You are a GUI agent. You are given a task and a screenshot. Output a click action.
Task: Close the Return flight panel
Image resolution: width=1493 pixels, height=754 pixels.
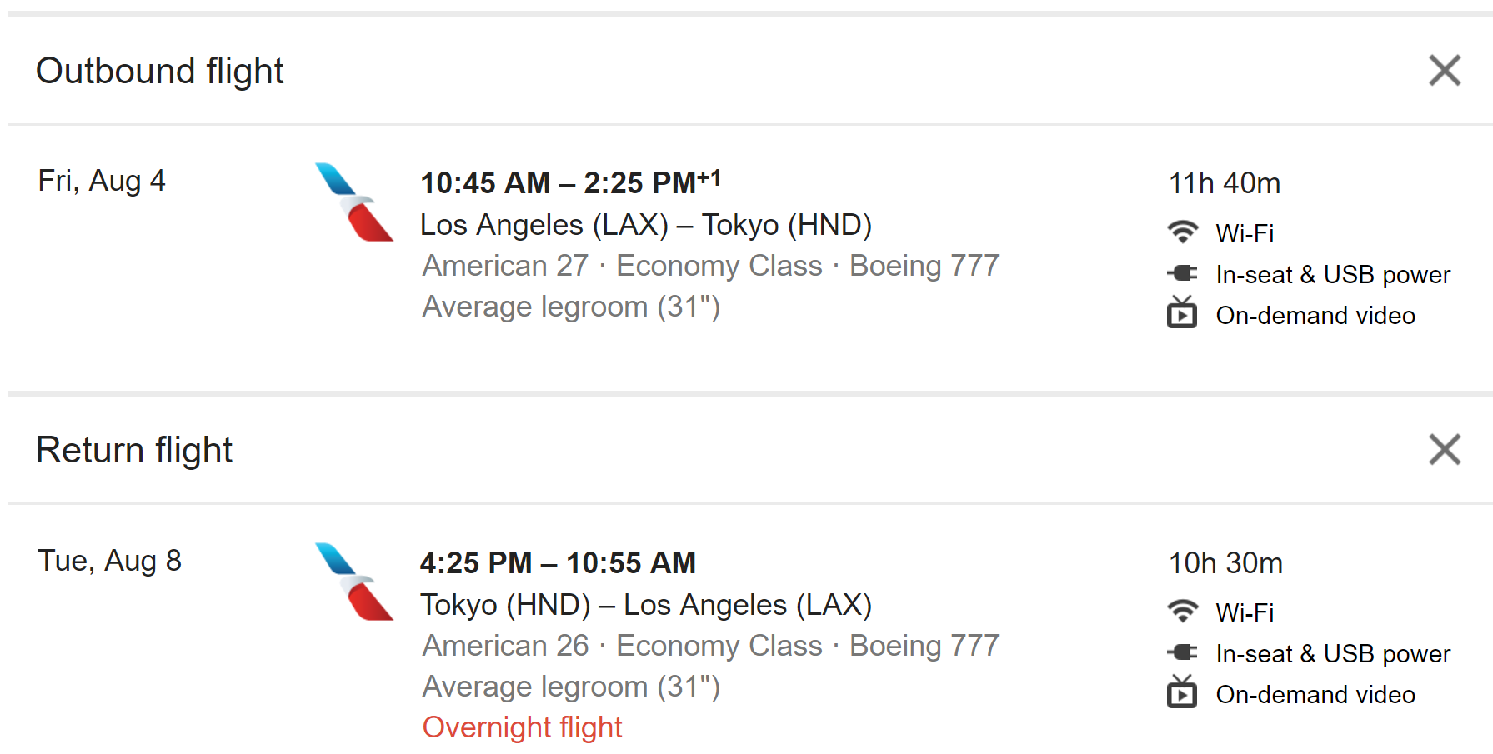pyautogui.click(x=1444, y=450)
